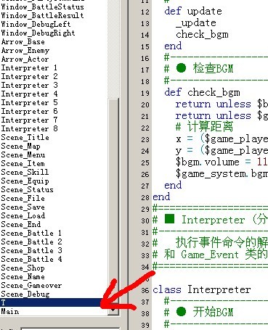Select Interpreter 6 in the list
The width and height of the screenshot is (268, 330).
pyautogui.click(x=29, y=111)
